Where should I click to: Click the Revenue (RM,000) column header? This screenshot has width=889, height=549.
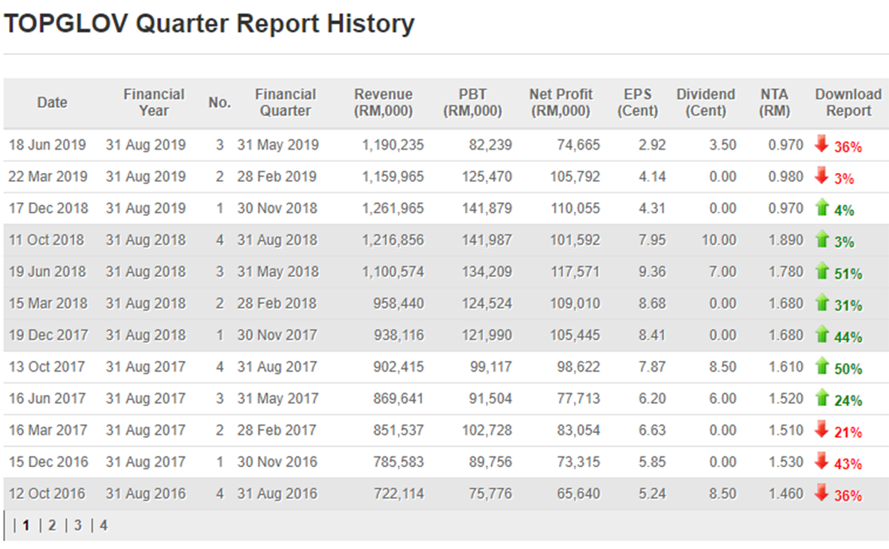(384, 102)
